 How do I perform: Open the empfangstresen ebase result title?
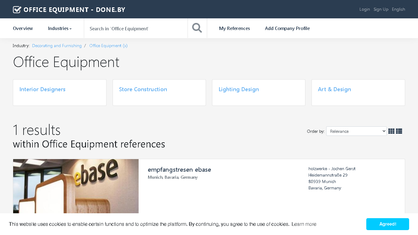coord(179,170)
